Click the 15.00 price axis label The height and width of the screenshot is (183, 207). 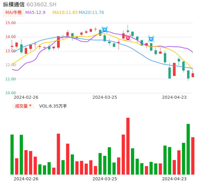[x=11, y=23]
